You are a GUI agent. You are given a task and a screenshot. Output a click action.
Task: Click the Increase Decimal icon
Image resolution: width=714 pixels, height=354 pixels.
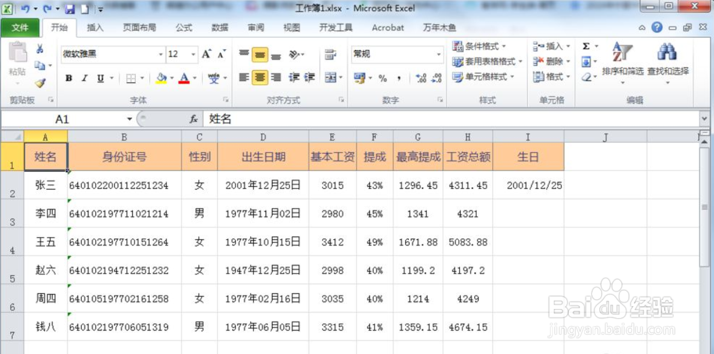(x=420, y=77)
